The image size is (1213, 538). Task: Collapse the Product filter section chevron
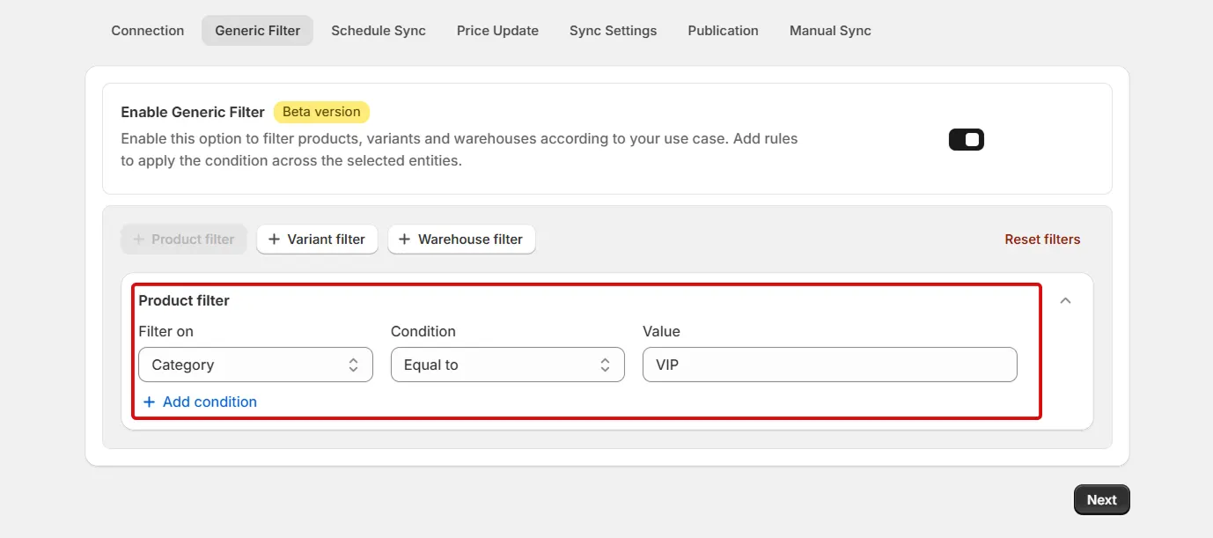point(1065,300)
